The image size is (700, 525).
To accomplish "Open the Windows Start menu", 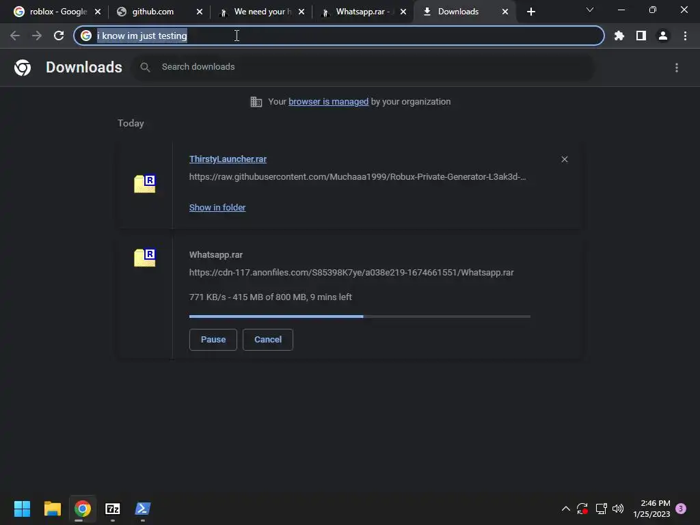I will [22, 509].
